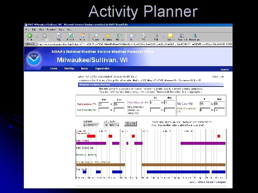
Task: Open the Favorites star icon
Action: [107, 36]
